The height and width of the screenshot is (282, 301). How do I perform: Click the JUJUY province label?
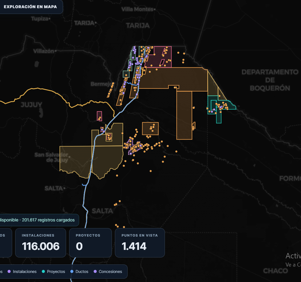pos(31,105)
